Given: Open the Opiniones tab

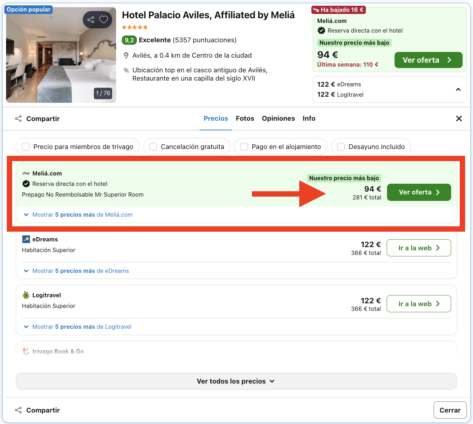Looking at the screenshot, I should [x=278, y=118].
